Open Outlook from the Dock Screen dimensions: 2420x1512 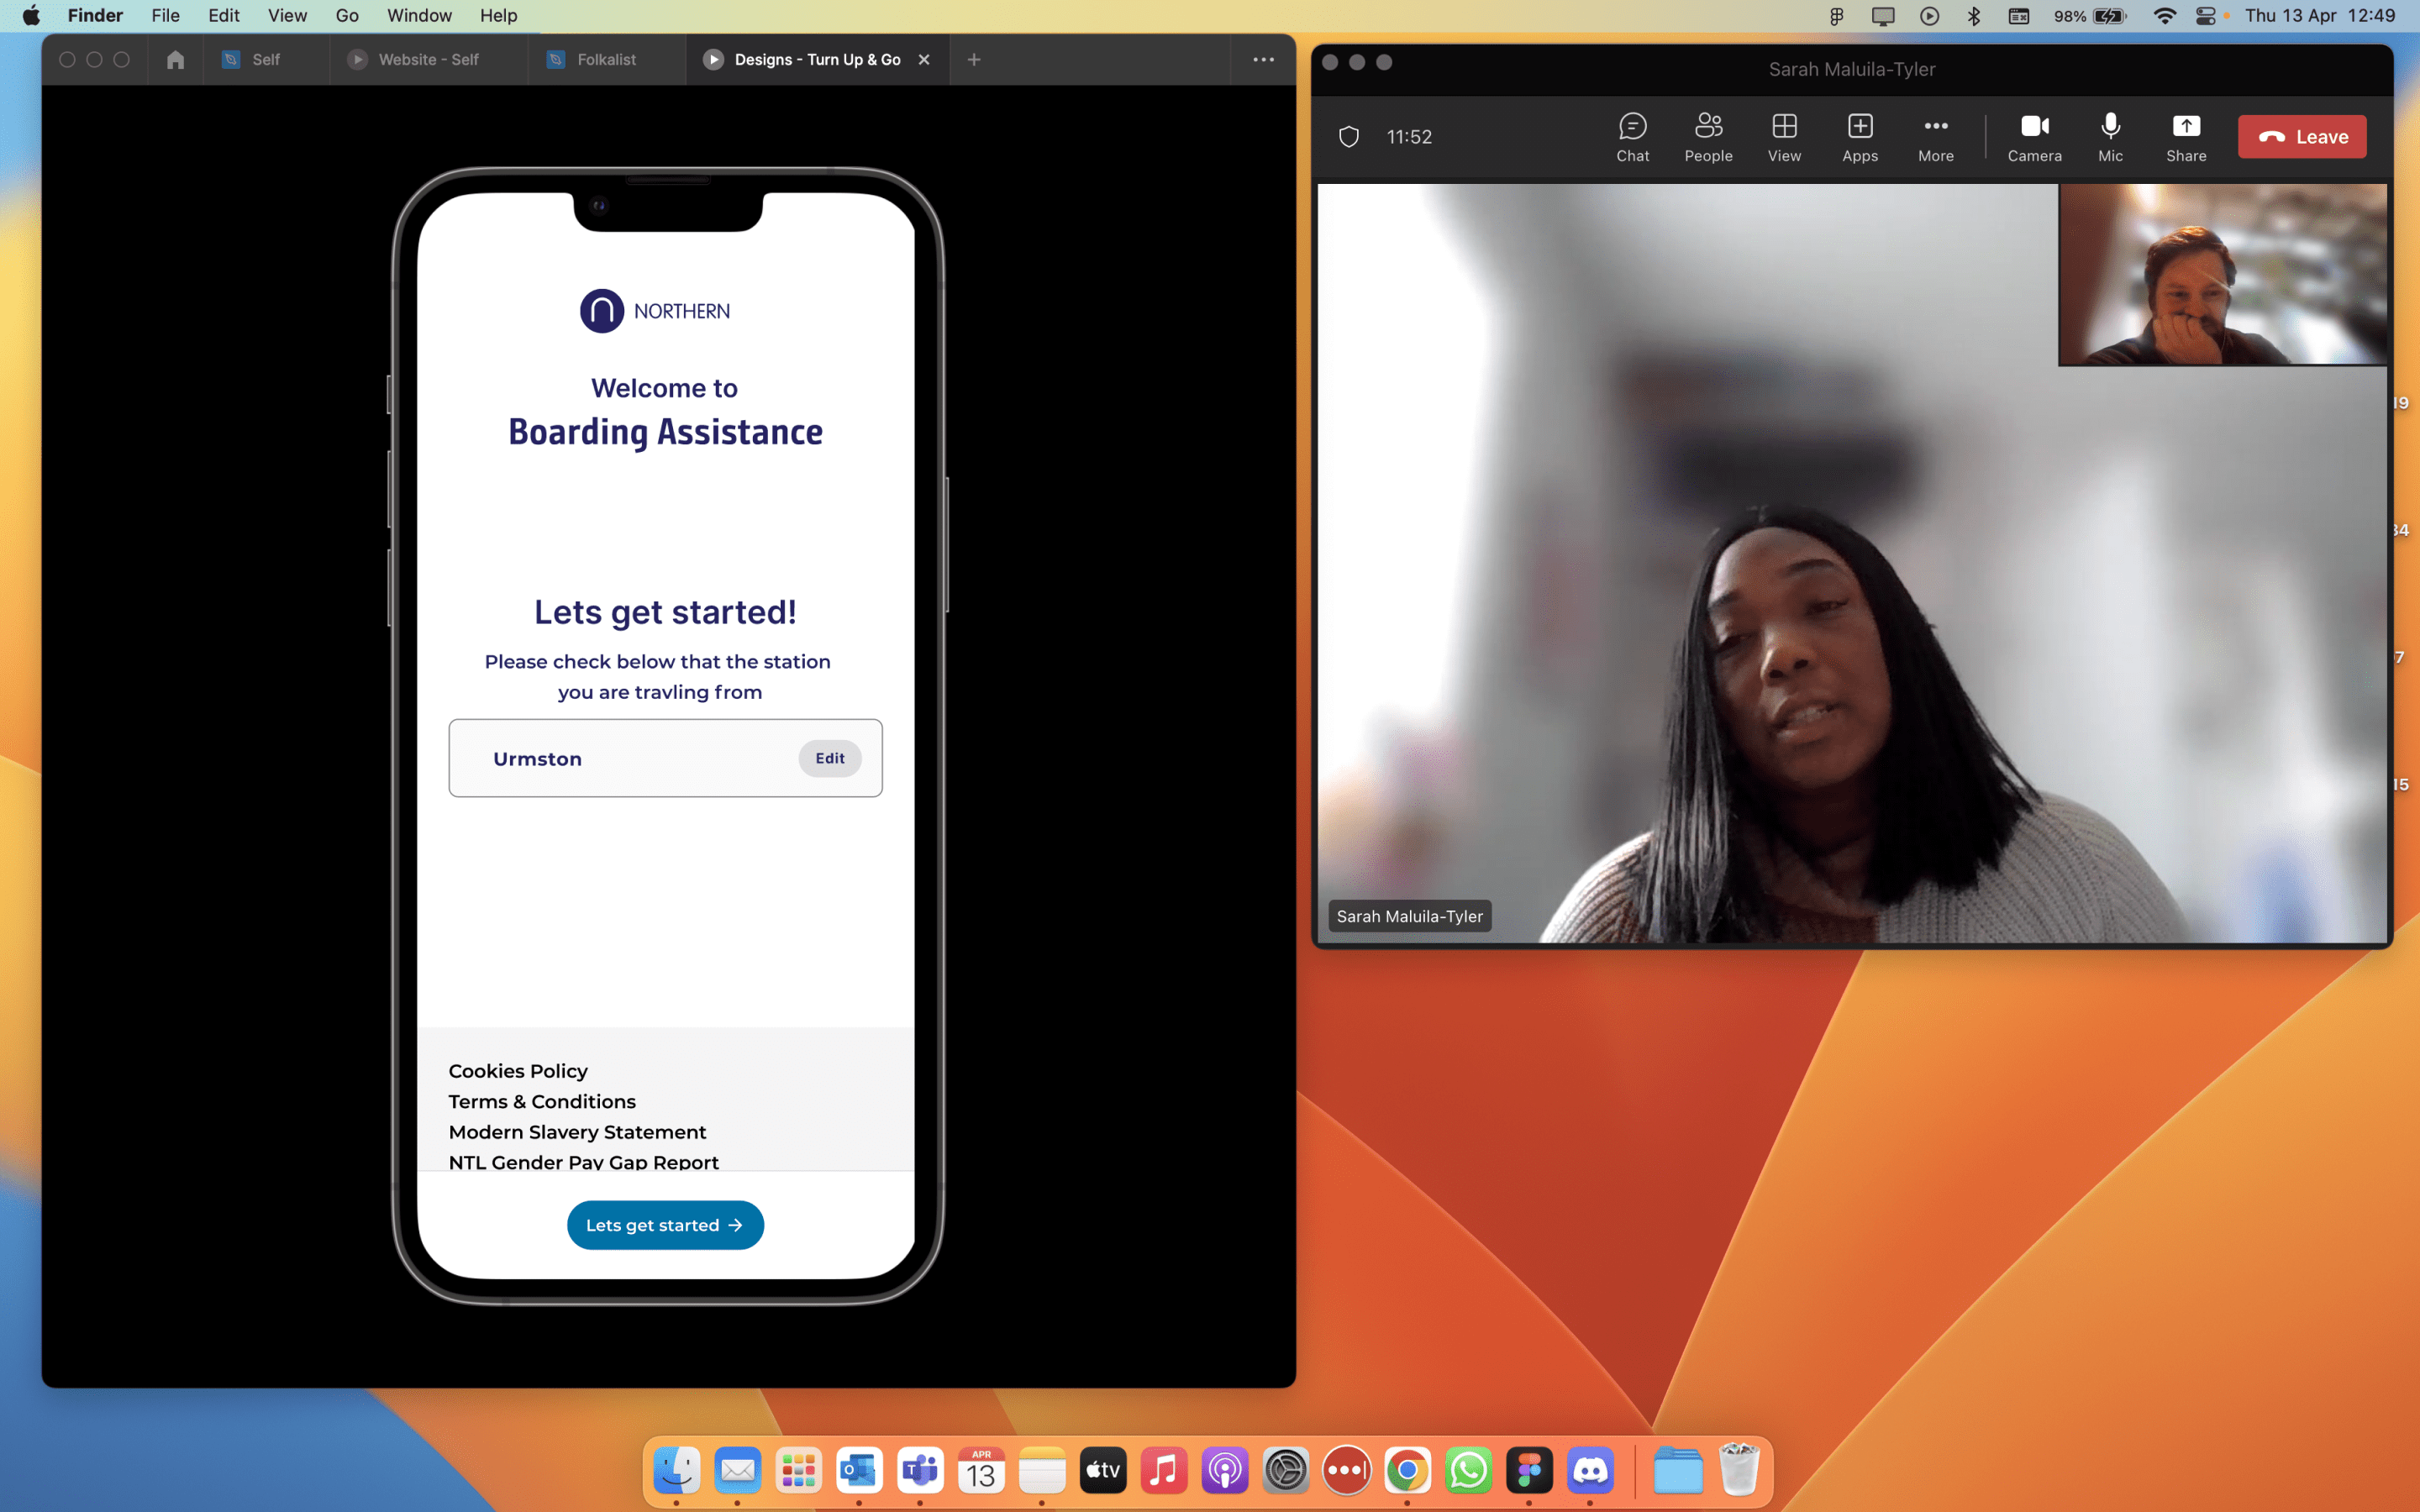pyautogui.click(x=859, y=1470)
